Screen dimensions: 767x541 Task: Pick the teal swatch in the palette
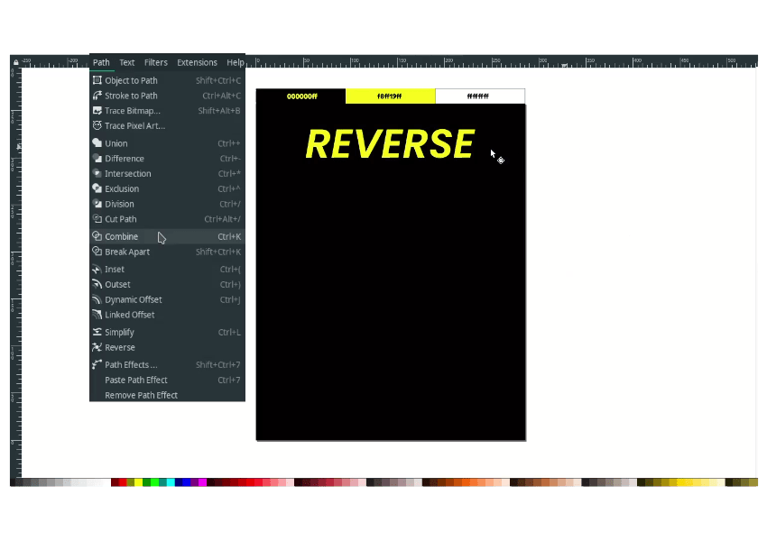click(x=163, y=482)
